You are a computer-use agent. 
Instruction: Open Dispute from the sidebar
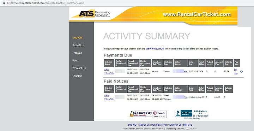(77, 76)
